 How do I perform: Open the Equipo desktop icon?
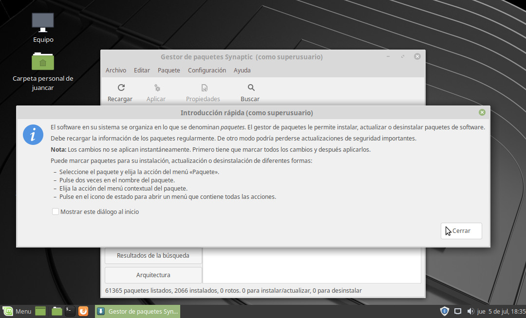point(43,22)
